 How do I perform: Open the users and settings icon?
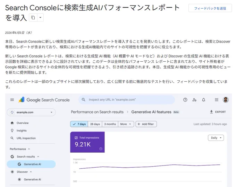(194, 100)
